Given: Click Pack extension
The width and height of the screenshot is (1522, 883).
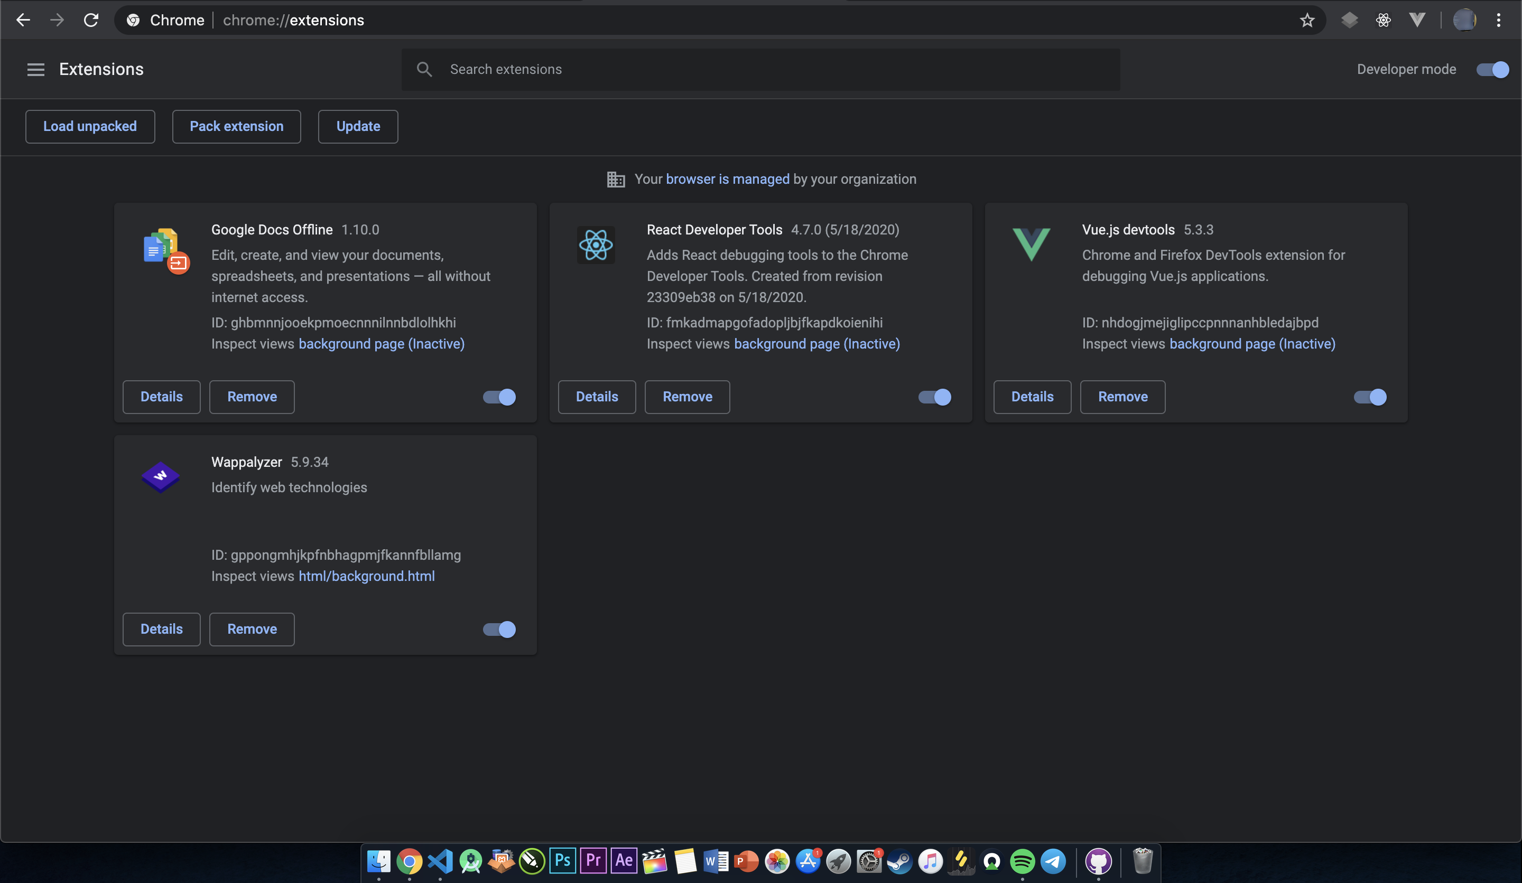Looking at the screenshot, I should pos(236,126).
